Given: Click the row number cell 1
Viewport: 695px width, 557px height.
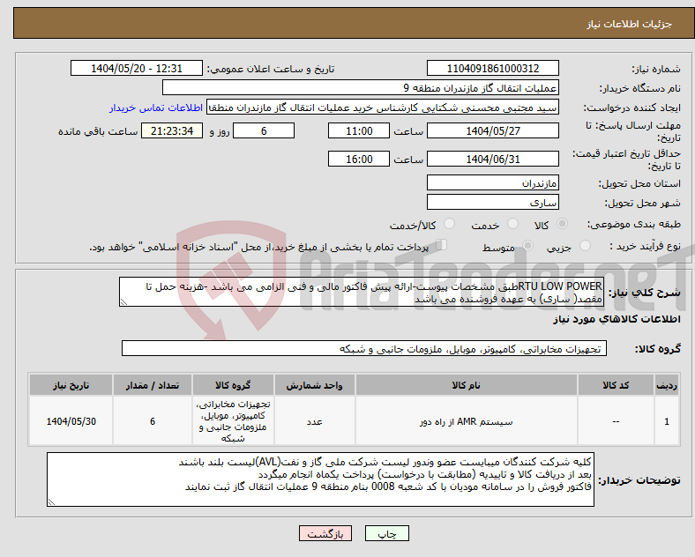Looking at the screenshot, I should tap(667, 421).
